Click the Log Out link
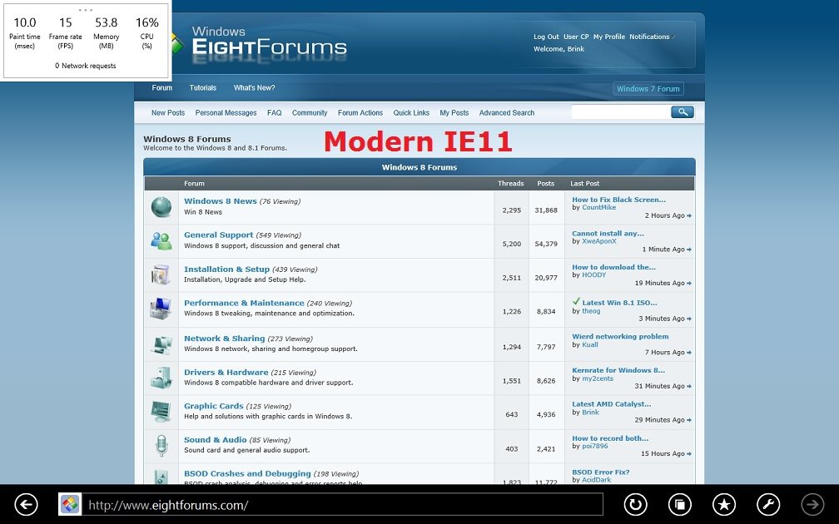This screenshot has height=524, width=839. tap(546, 37)
